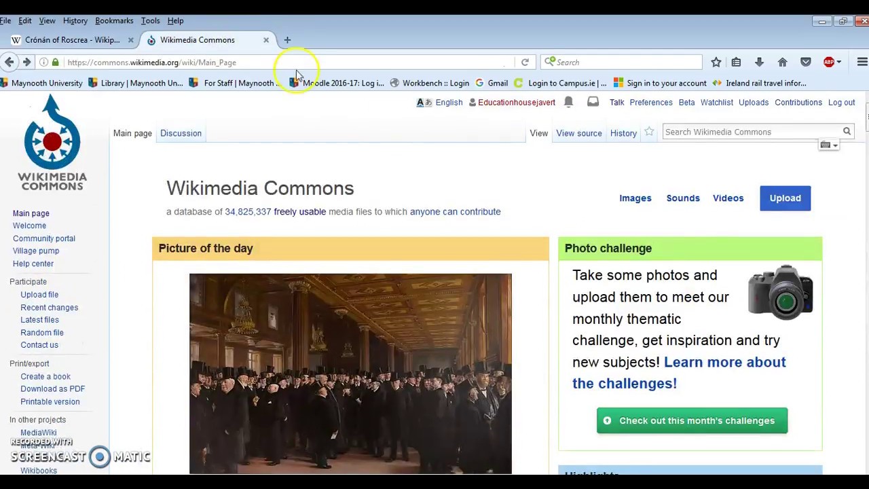
Task: Open the bookmarks library icon
Action: pos(736,62)
